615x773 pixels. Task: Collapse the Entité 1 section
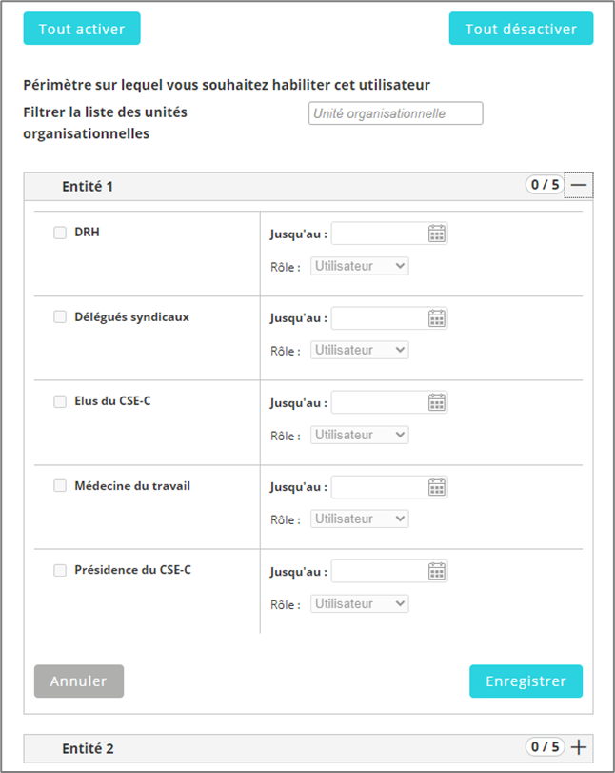579,185
